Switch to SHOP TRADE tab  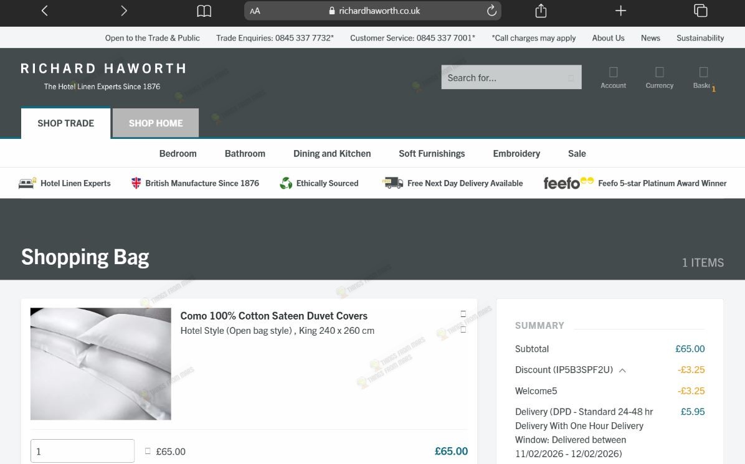click(x=66, y=123)
